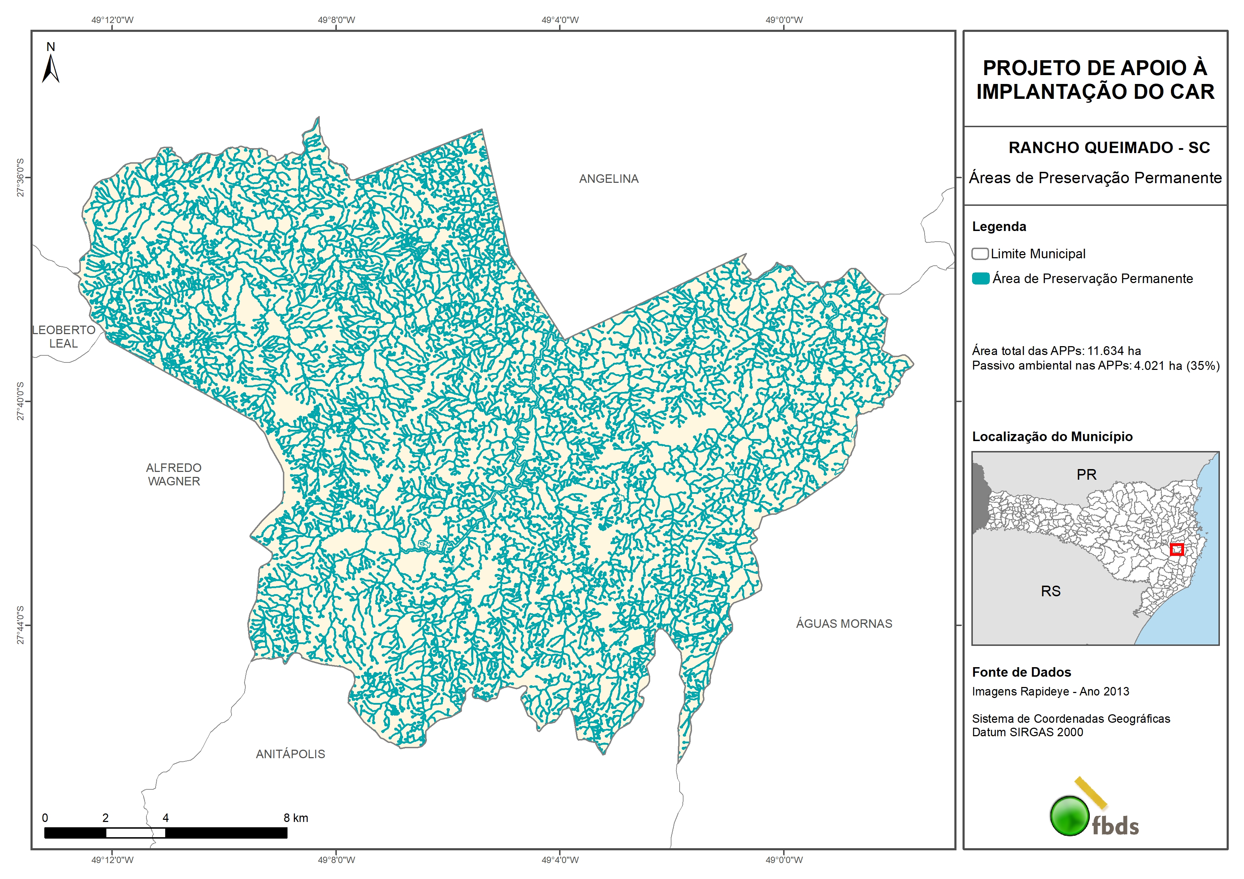Viewport: 1244px width, 879px height.
Task: Click the teal Área de Preservação Permanente swatch
Action: coord(981,278)
